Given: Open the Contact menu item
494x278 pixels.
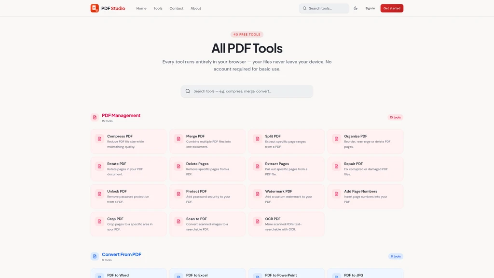Looking at the screenshot, I should click(x=177, y=8).
